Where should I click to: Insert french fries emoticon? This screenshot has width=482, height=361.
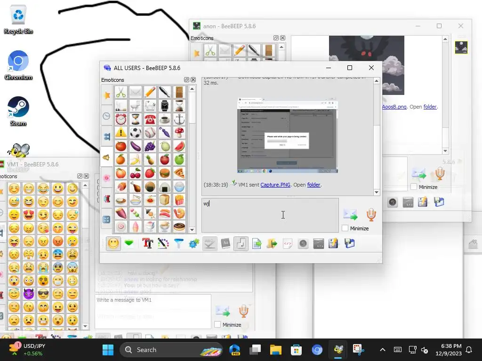click(x=179, y=200)
